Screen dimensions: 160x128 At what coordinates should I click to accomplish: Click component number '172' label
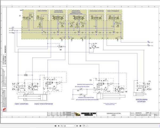[x=90, y=80]
